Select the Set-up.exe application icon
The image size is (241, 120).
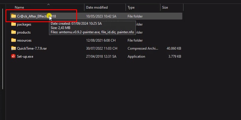pyautogui.click(x=13, y=56)
